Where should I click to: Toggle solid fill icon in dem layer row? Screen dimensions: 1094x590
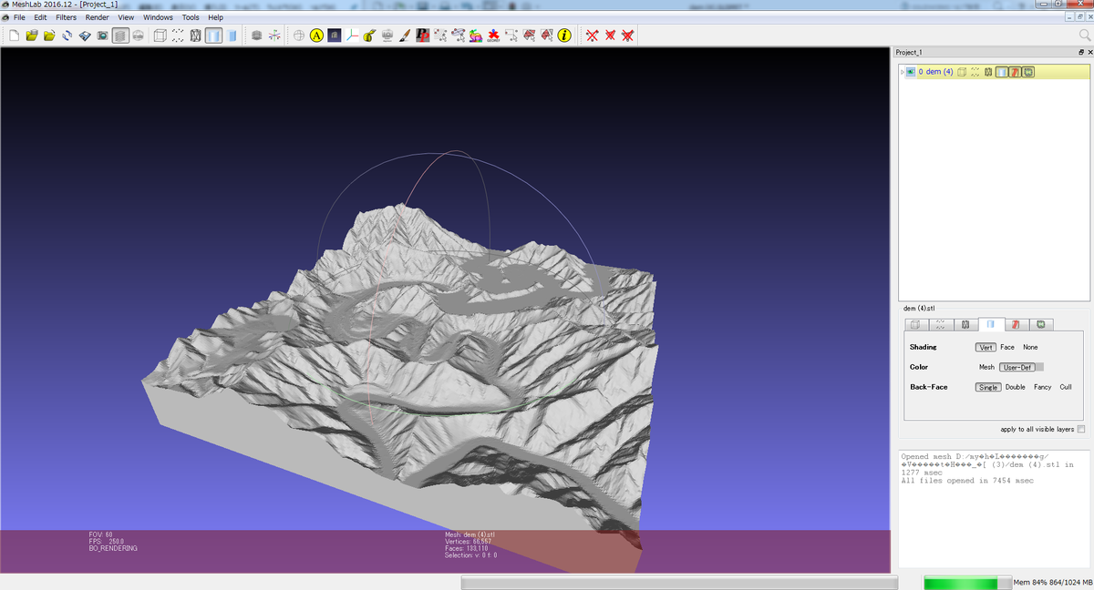[x=1001, y=71]
